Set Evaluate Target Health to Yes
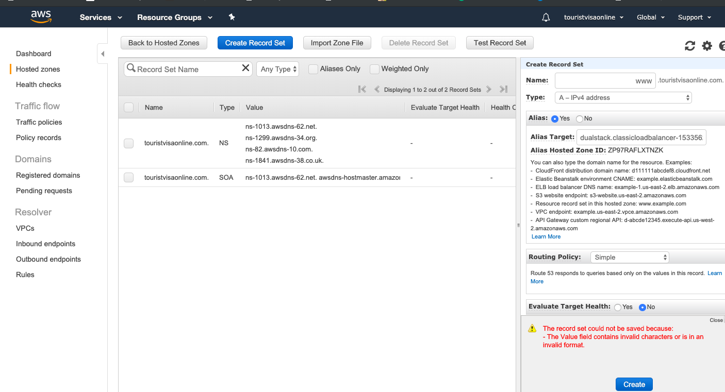Viewport: 725px width, 392px height. point(618,307)
